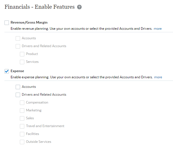The image size is (173, 149).
Task: Select the Sales checkbox
Action: (x=22, y=118)
